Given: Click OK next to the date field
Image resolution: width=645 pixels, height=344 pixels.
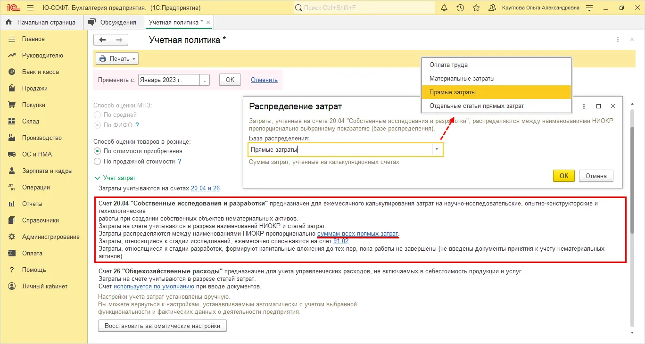Looking at the screenshot, I should 230,80.
